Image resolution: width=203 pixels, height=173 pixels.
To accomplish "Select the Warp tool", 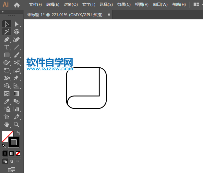I will 7,78.
